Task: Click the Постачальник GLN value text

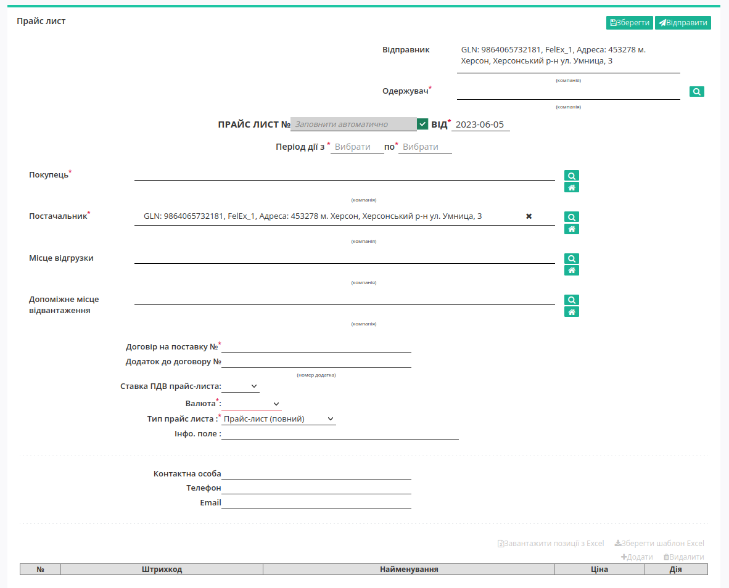Action: pyautogui.click(x=313, y=216)
